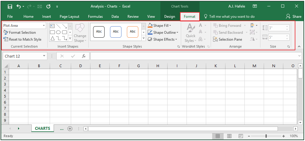The image size is (305, 141).
Task: Open the Shape Fill dropdown
Action: [159, 26]
